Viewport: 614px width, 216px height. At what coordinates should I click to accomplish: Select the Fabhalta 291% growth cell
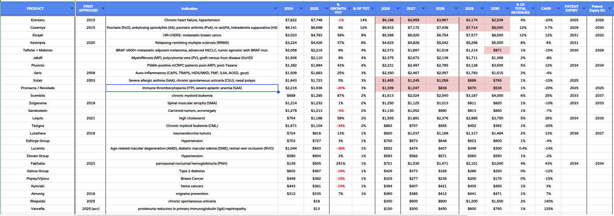340,164
